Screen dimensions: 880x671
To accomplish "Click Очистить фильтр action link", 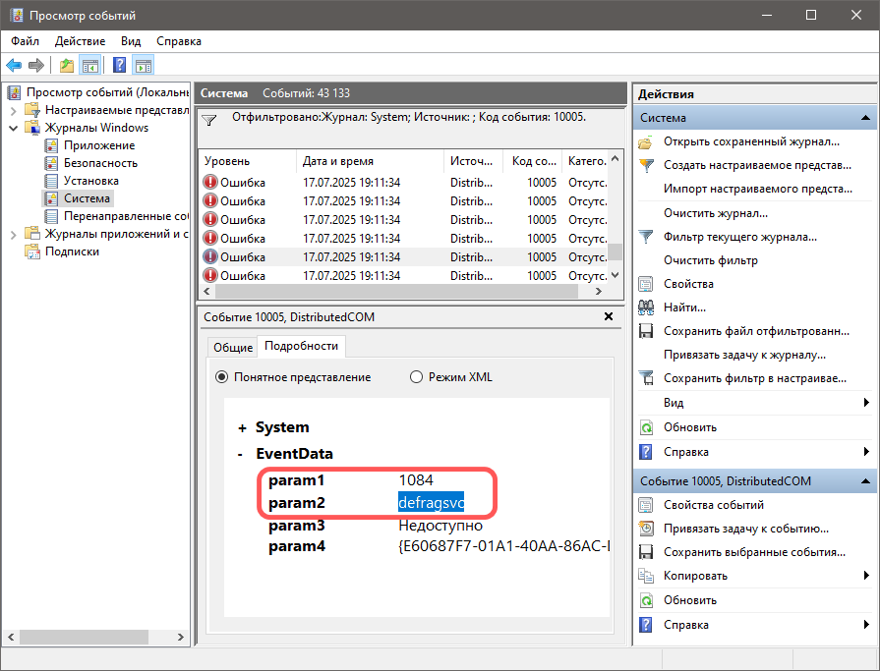I will pyautogui.click(x=710, y=260).
